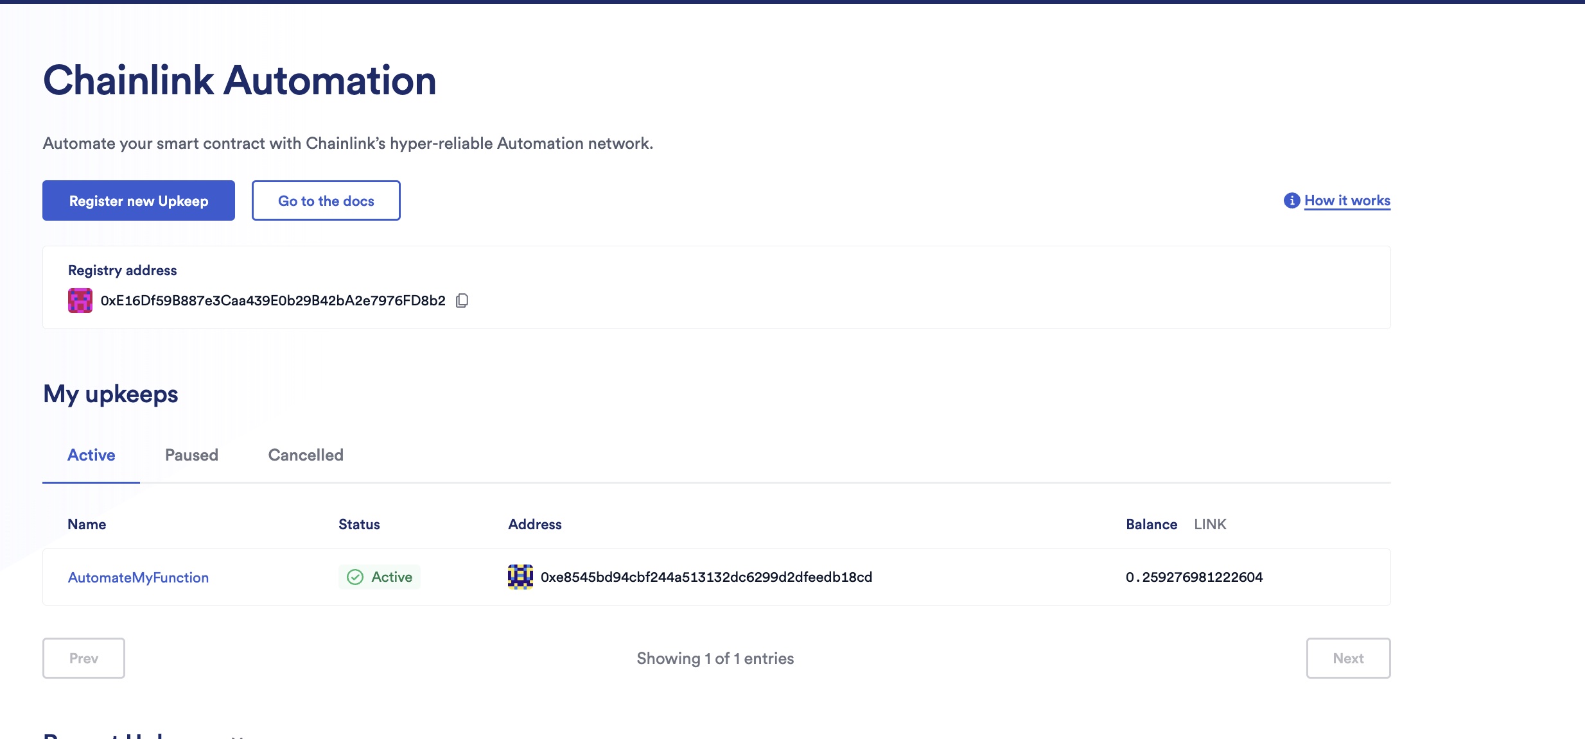Click the upkeep address blue-yellow identicon

(520, 577)
